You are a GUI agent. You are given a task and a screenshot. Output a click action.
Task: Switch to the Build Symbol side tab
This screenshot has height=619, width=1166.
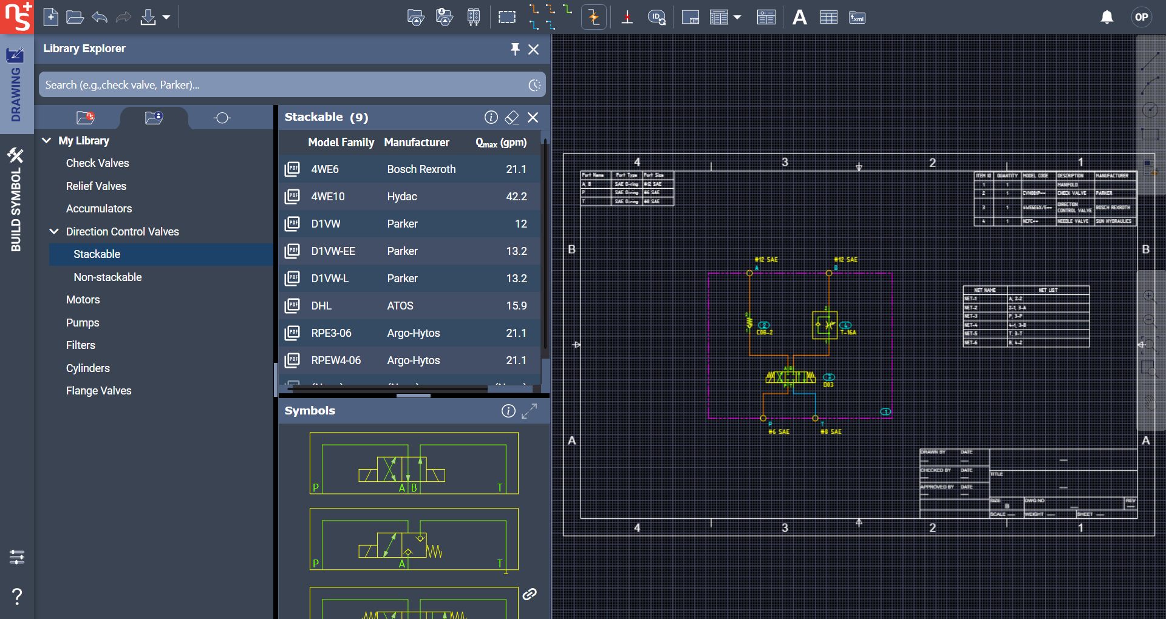16,200
